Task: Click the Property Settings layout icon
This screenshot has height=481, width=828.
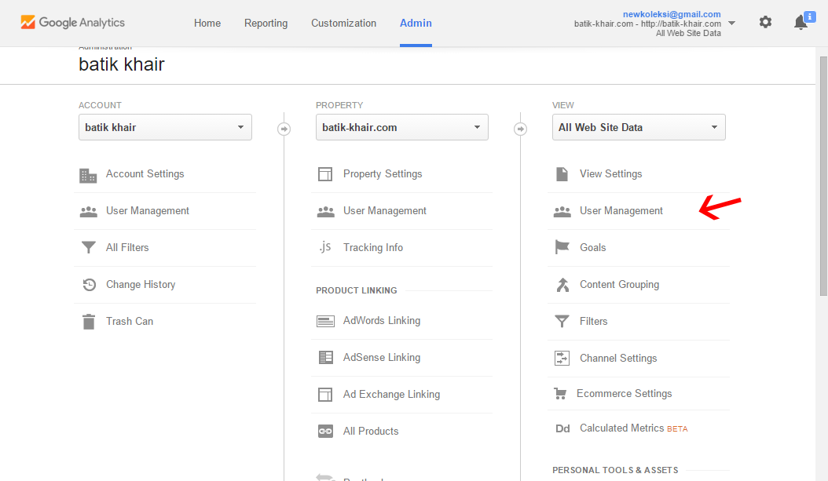Action: click(x=325, y=174)
